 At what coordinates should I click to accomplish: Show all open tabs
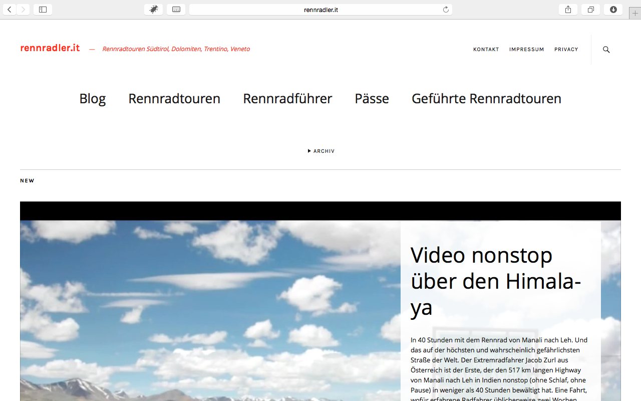(x=590, y=9)
